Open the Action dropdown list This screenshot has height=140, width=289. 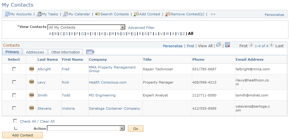pos(122,128)
